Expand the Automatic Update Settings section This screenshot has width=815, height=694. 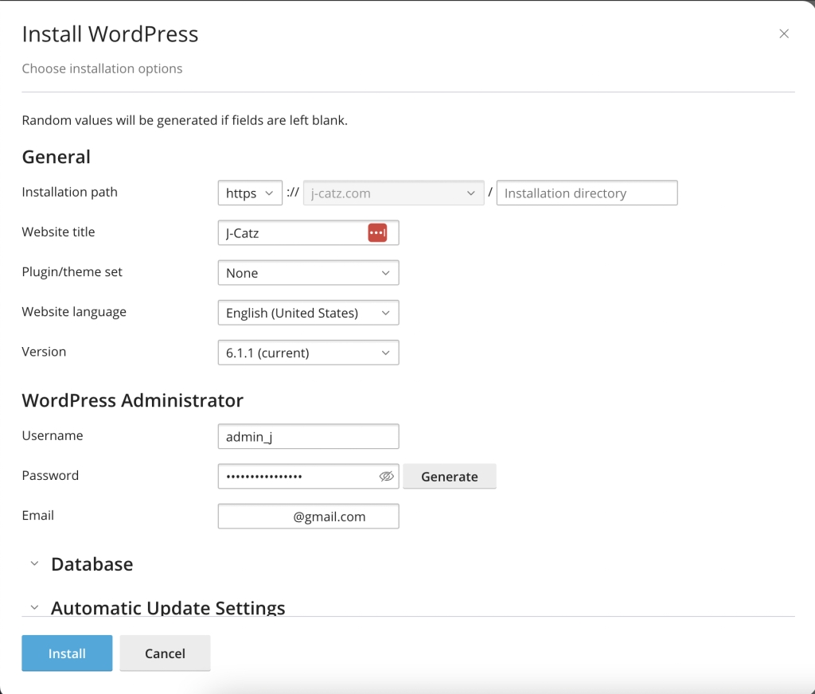point(167,606)
